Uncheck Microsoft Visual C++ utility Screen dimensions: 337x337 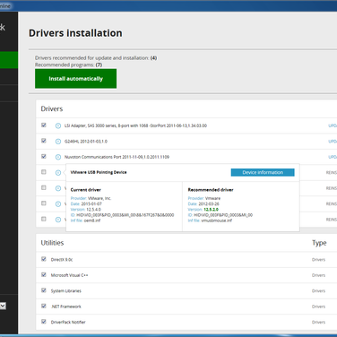[x=44, y=274]
